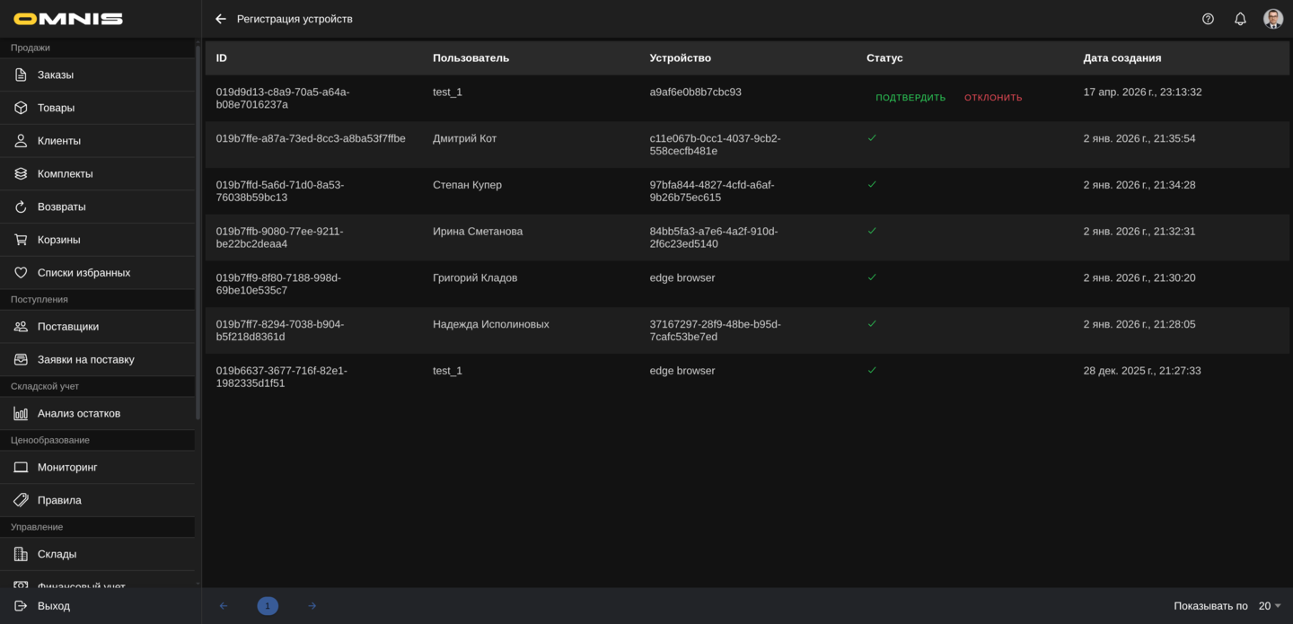Click the back arrow next to Регистрация устройств
The height and width of the screenshot is (624, 1293).
[x=221, y=19]
